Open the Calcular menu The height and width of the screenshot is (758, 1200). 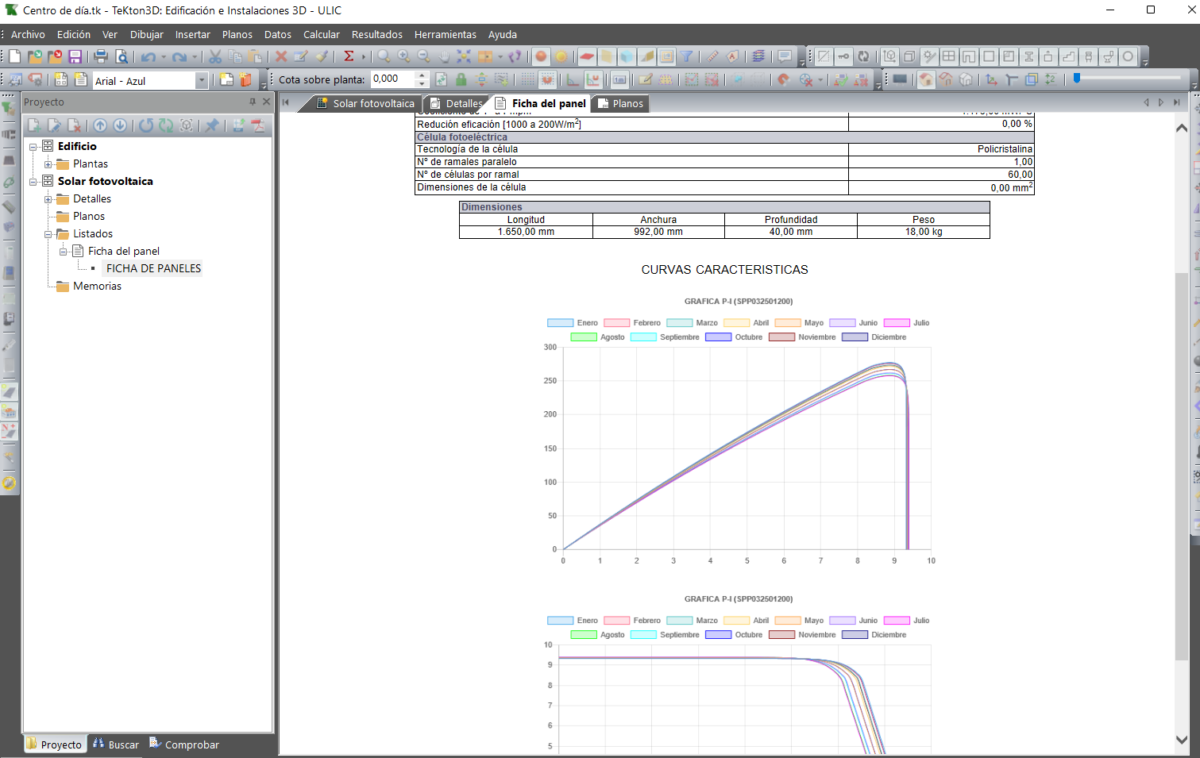322,34
